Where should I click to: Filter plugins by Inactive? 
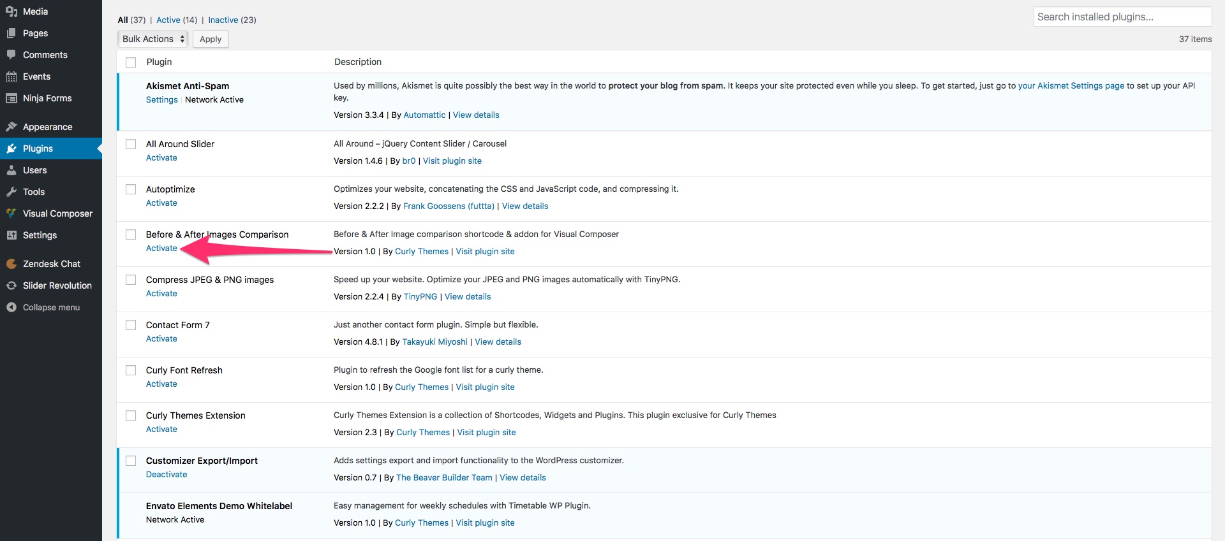point(223,20)
